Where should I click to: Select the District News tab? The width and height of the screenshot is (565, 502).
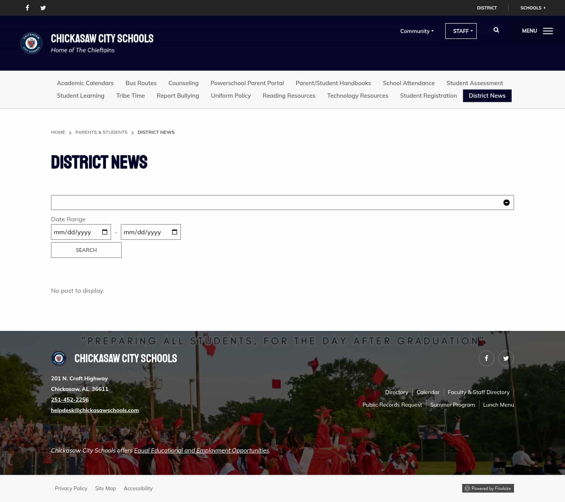(x=487, y=95)
